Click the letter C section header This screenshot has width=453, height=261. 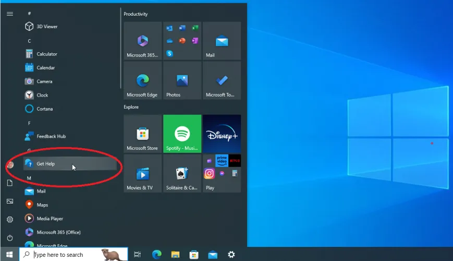(30, 41)
